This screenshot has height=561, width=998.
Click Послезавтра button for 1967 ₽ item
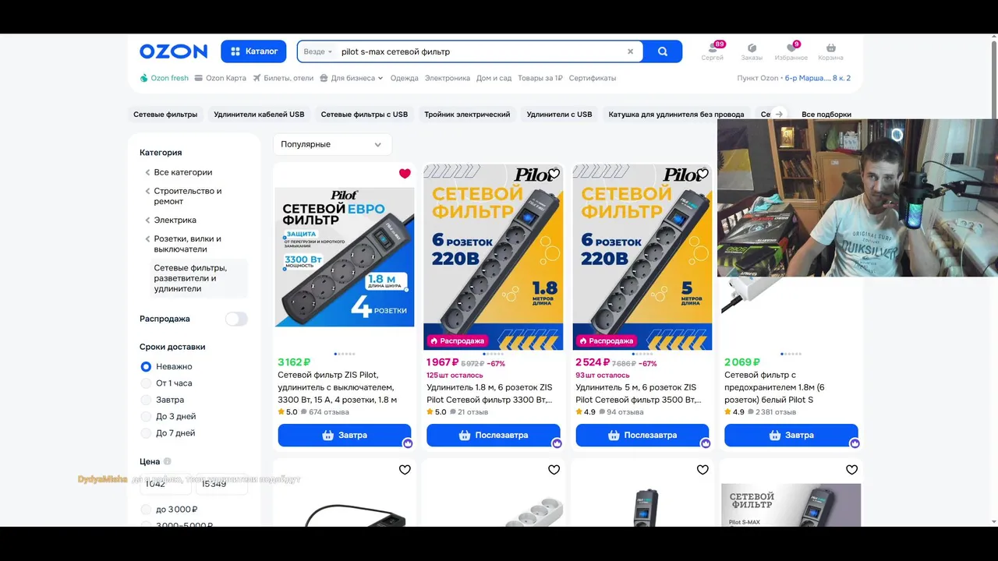494,435
